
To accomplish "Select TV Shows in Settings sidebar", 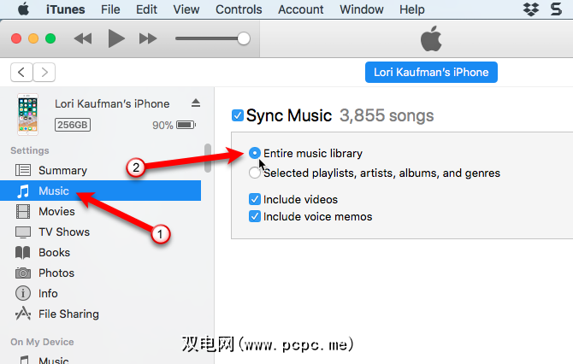I will 63,232.
